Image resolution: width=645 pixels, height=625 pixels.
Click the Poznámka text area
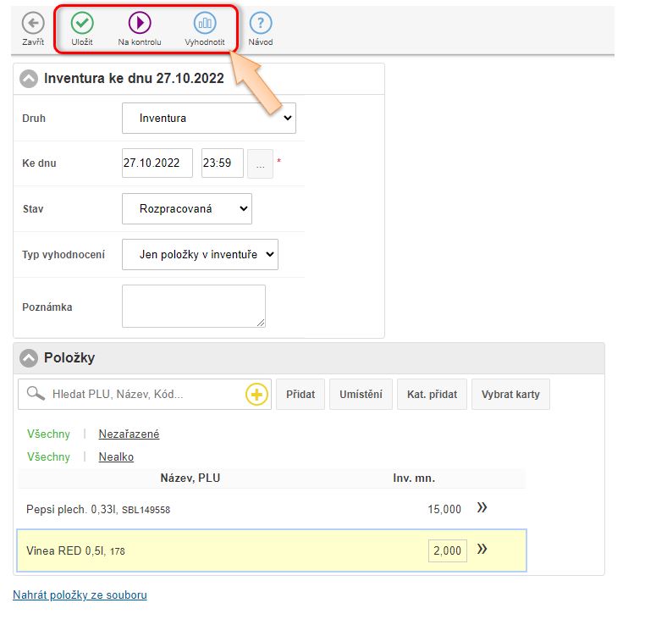pos(193,306)
